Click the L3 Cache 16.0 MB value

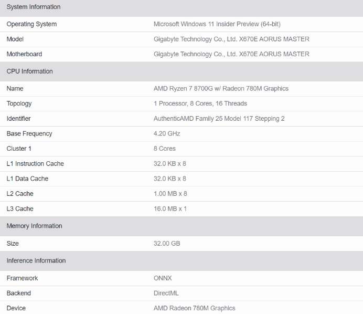tap(170, 209)
